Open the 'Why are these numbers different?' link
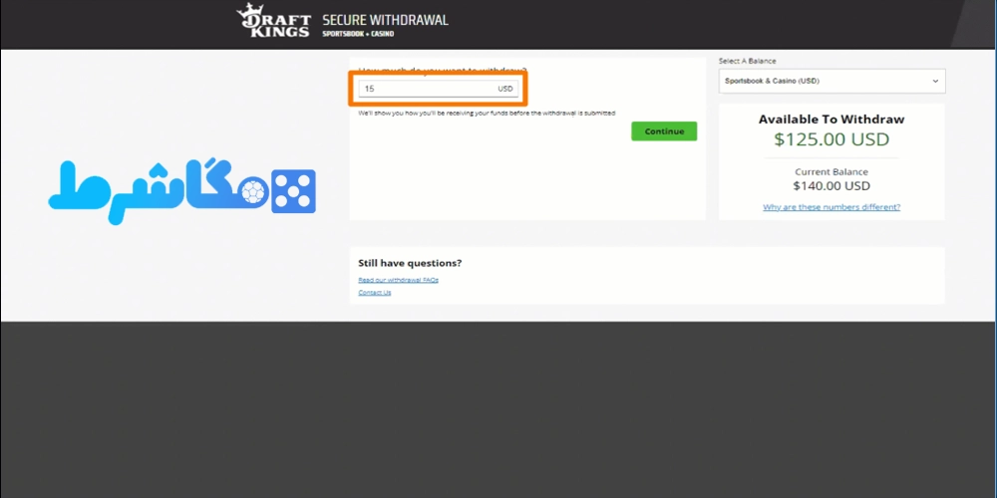The width and height of the screenshot is (997, 498). tap(831, 207)
